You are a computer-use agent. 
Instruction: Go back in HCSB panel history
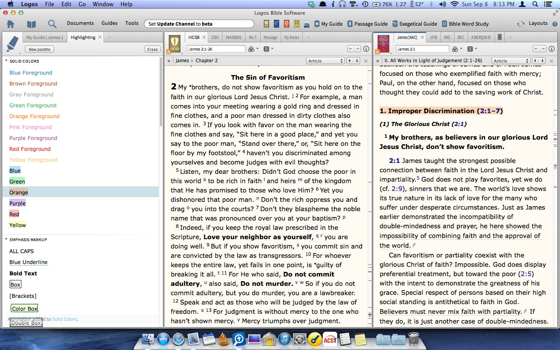(351, 49)
